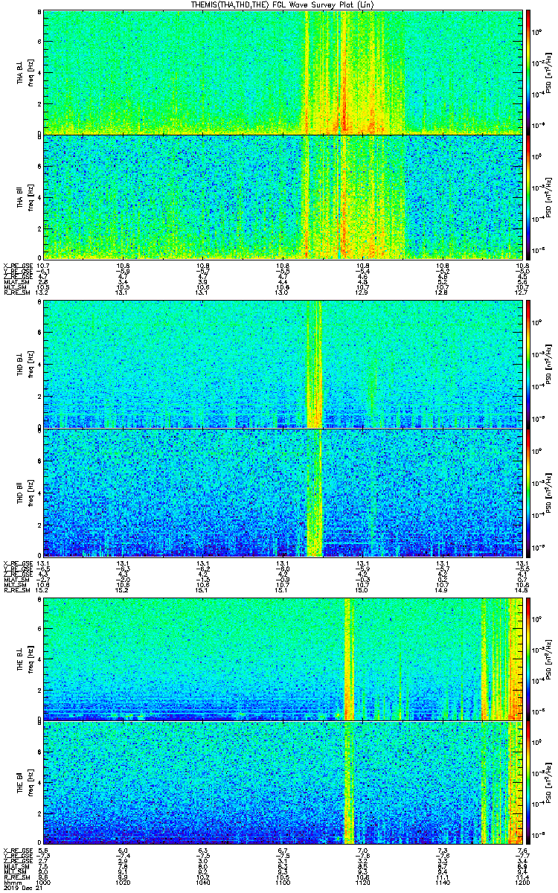558x893 pixels.
Task: Select the THE B-perpendicular spectrogram panel
Action: 283,658
